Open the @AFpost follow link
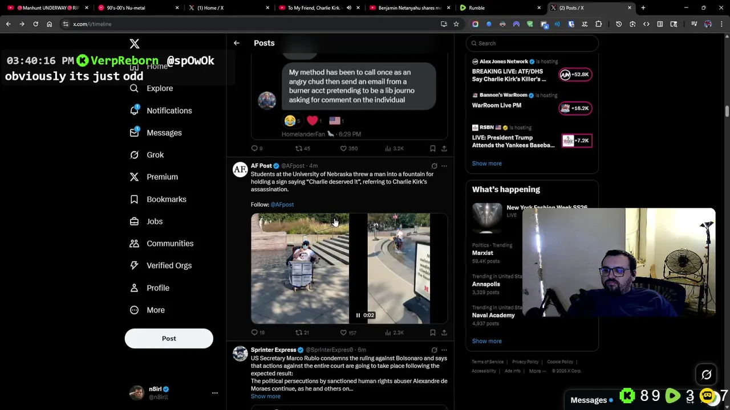Screen dimensions: 730x410 (x=282, y=204)
